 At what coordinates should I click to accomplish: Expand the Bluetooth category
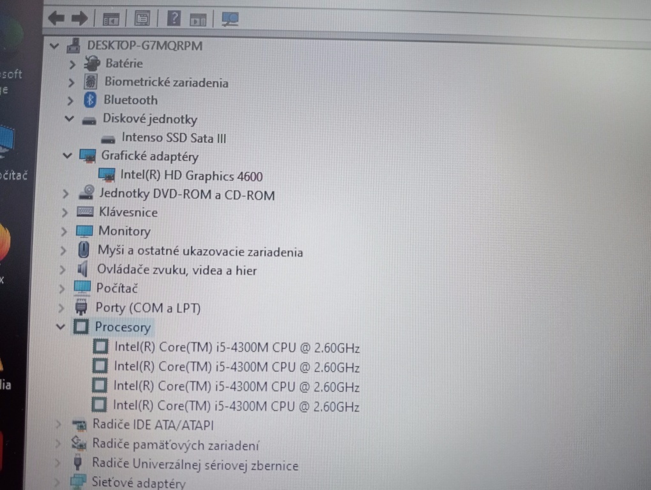point(70,101)
